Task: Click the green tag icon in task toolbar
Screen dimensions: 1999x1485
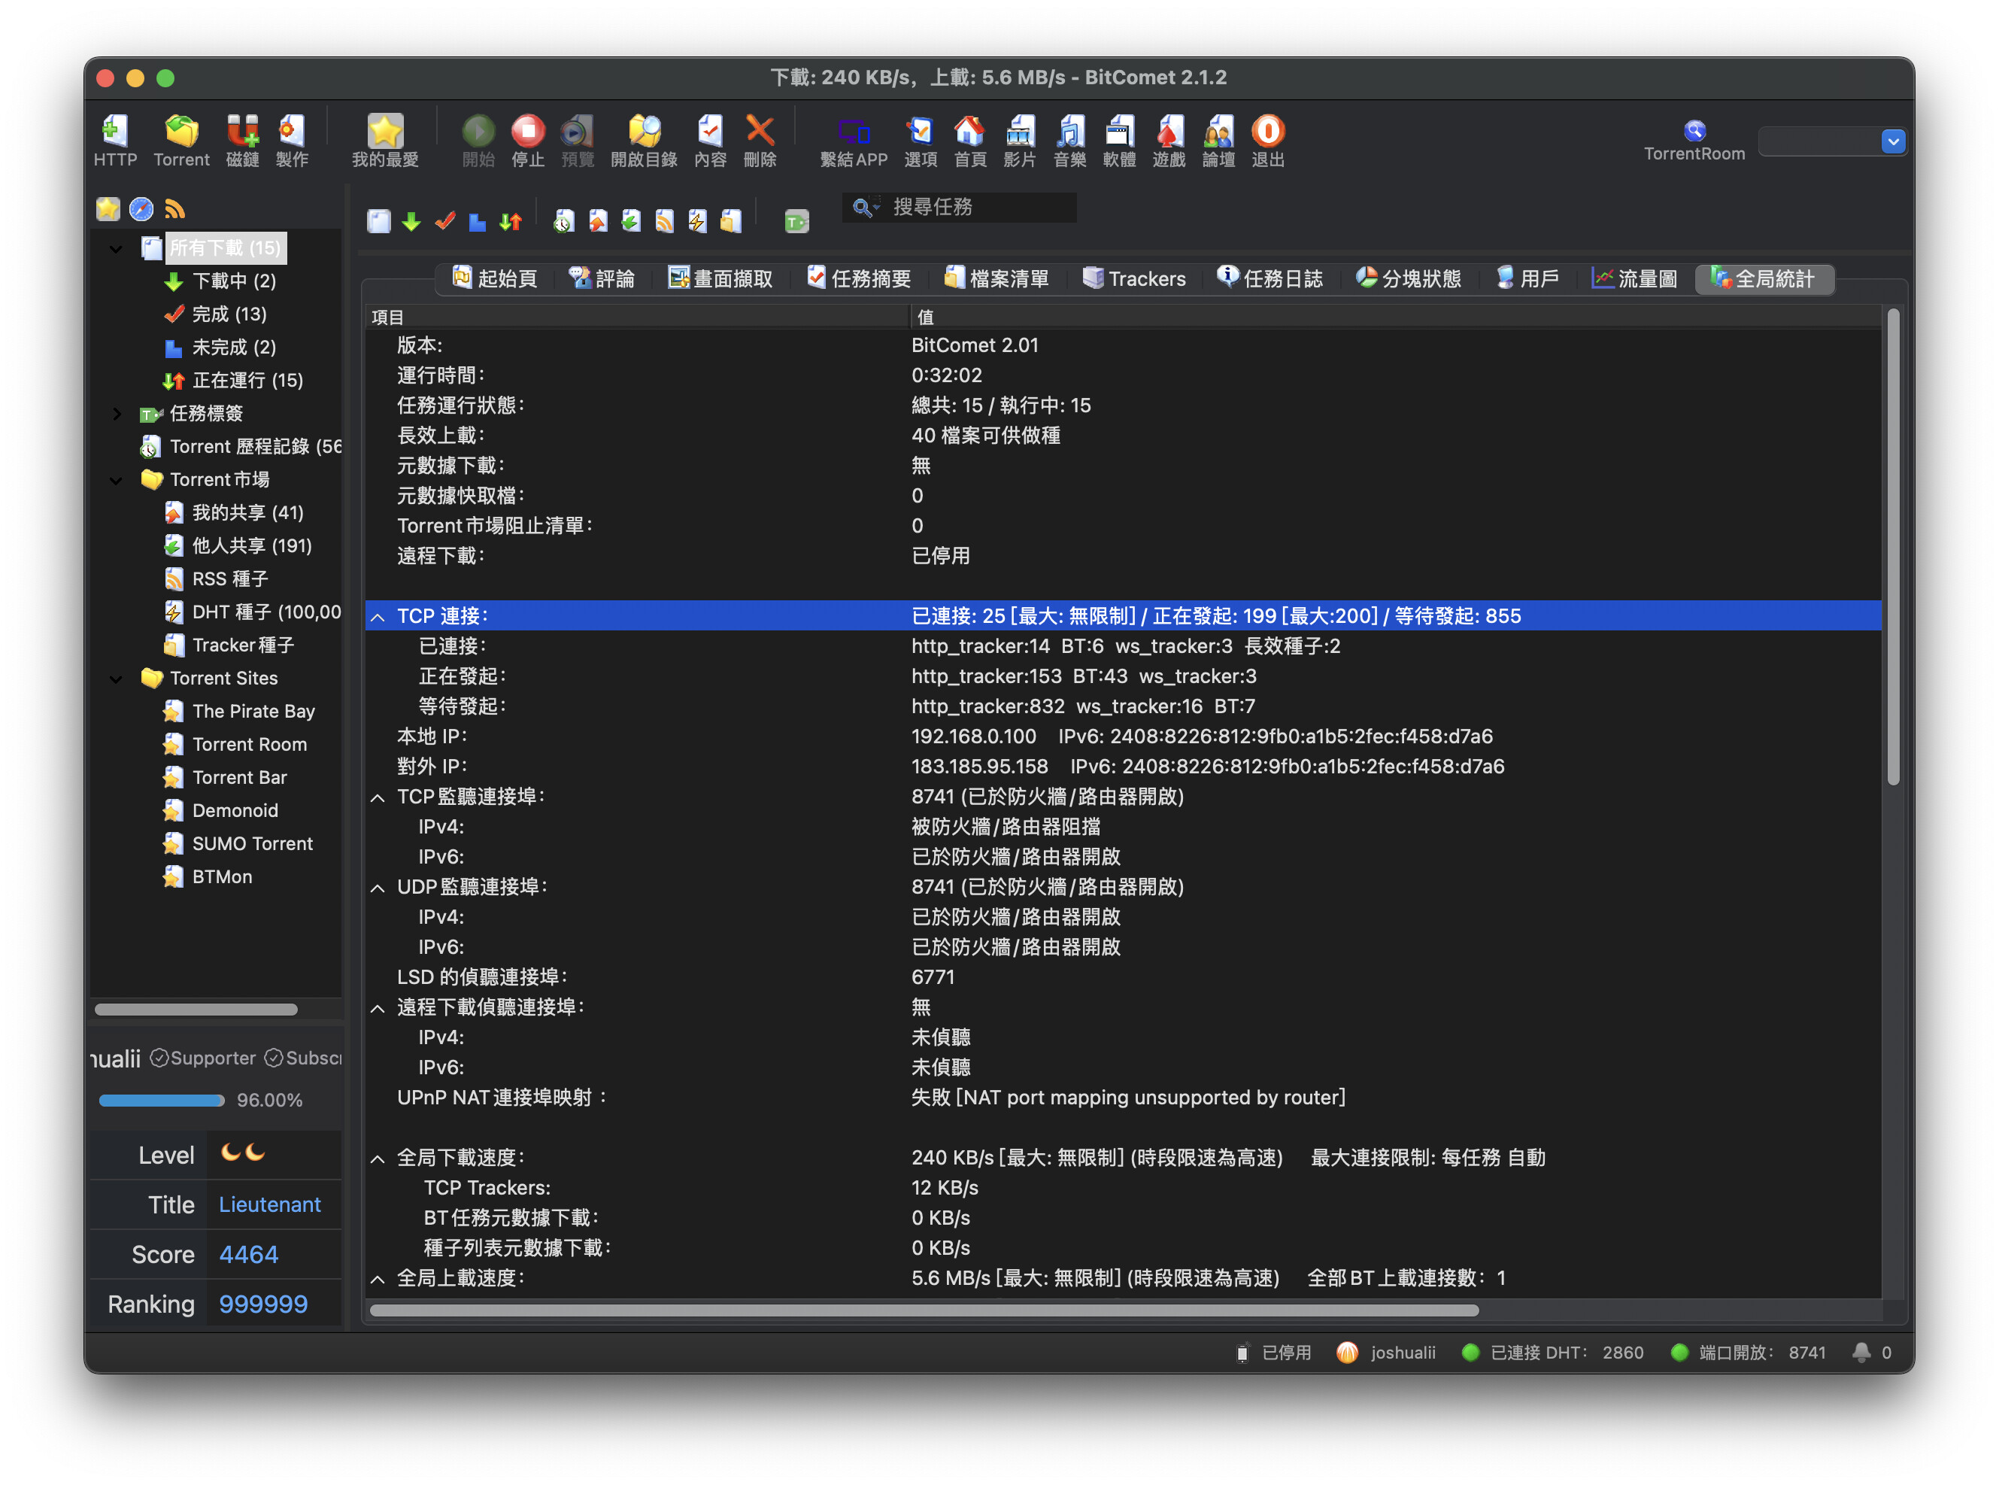Action: [x=796, y=221]
